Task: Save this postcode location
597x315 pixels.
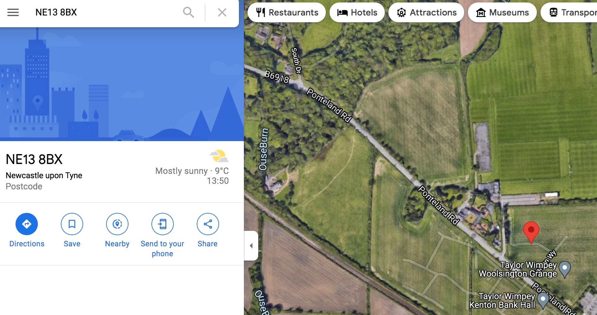Action: (72, 224)
